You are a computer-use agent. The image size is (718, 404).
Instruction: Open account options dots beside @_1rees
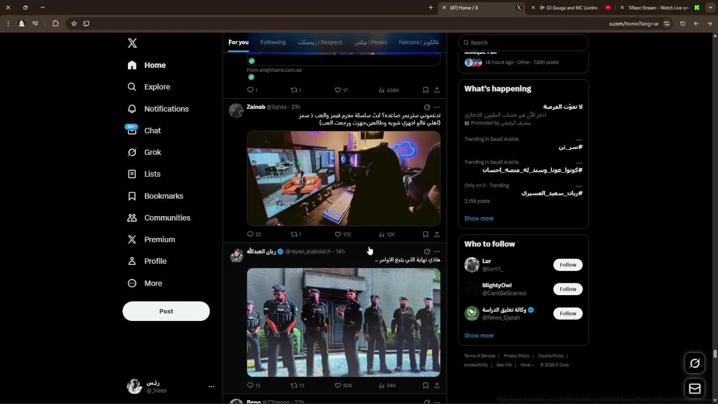pos(211,387)
